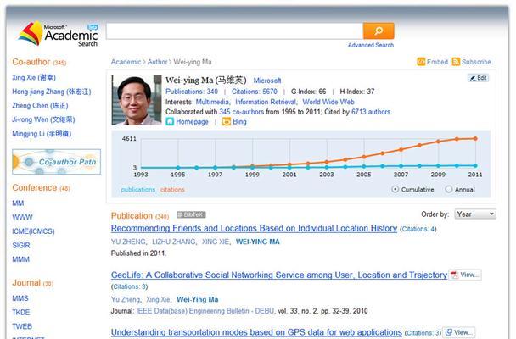The width and height of the screenshot is (516, 339).
Task: Open the Homepage icon link
Action: coord(170,122)
